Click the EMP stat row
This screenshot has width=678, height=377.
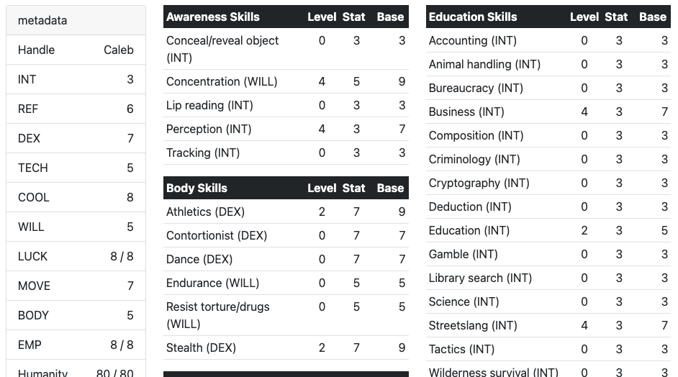76,345
